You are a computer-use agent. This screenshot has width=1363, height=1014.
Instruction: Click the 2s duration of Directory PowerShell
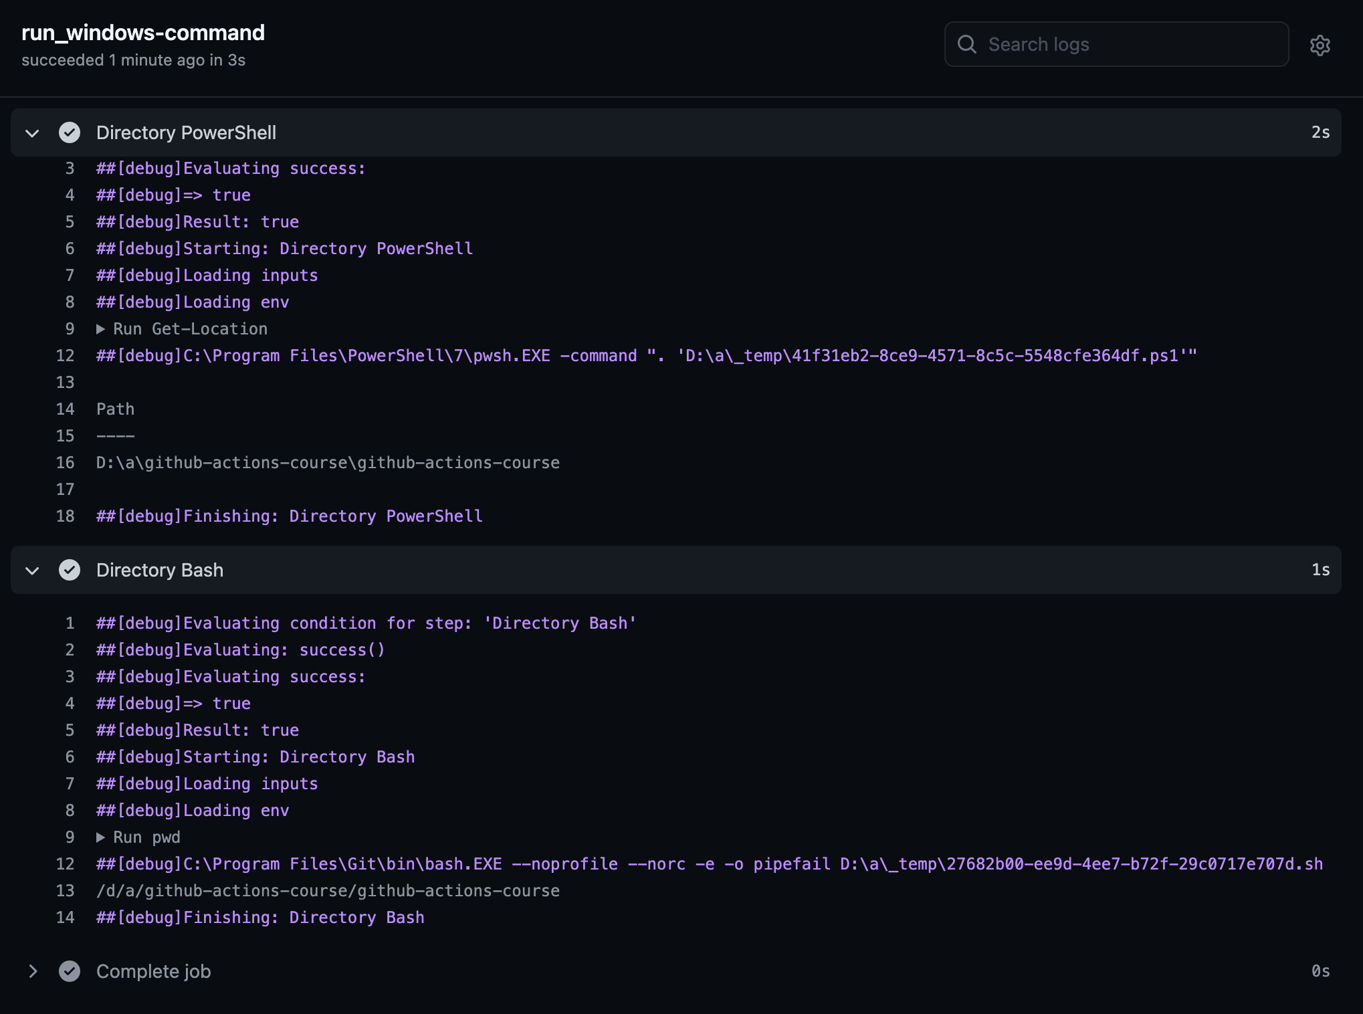(x=1320, y=132)
